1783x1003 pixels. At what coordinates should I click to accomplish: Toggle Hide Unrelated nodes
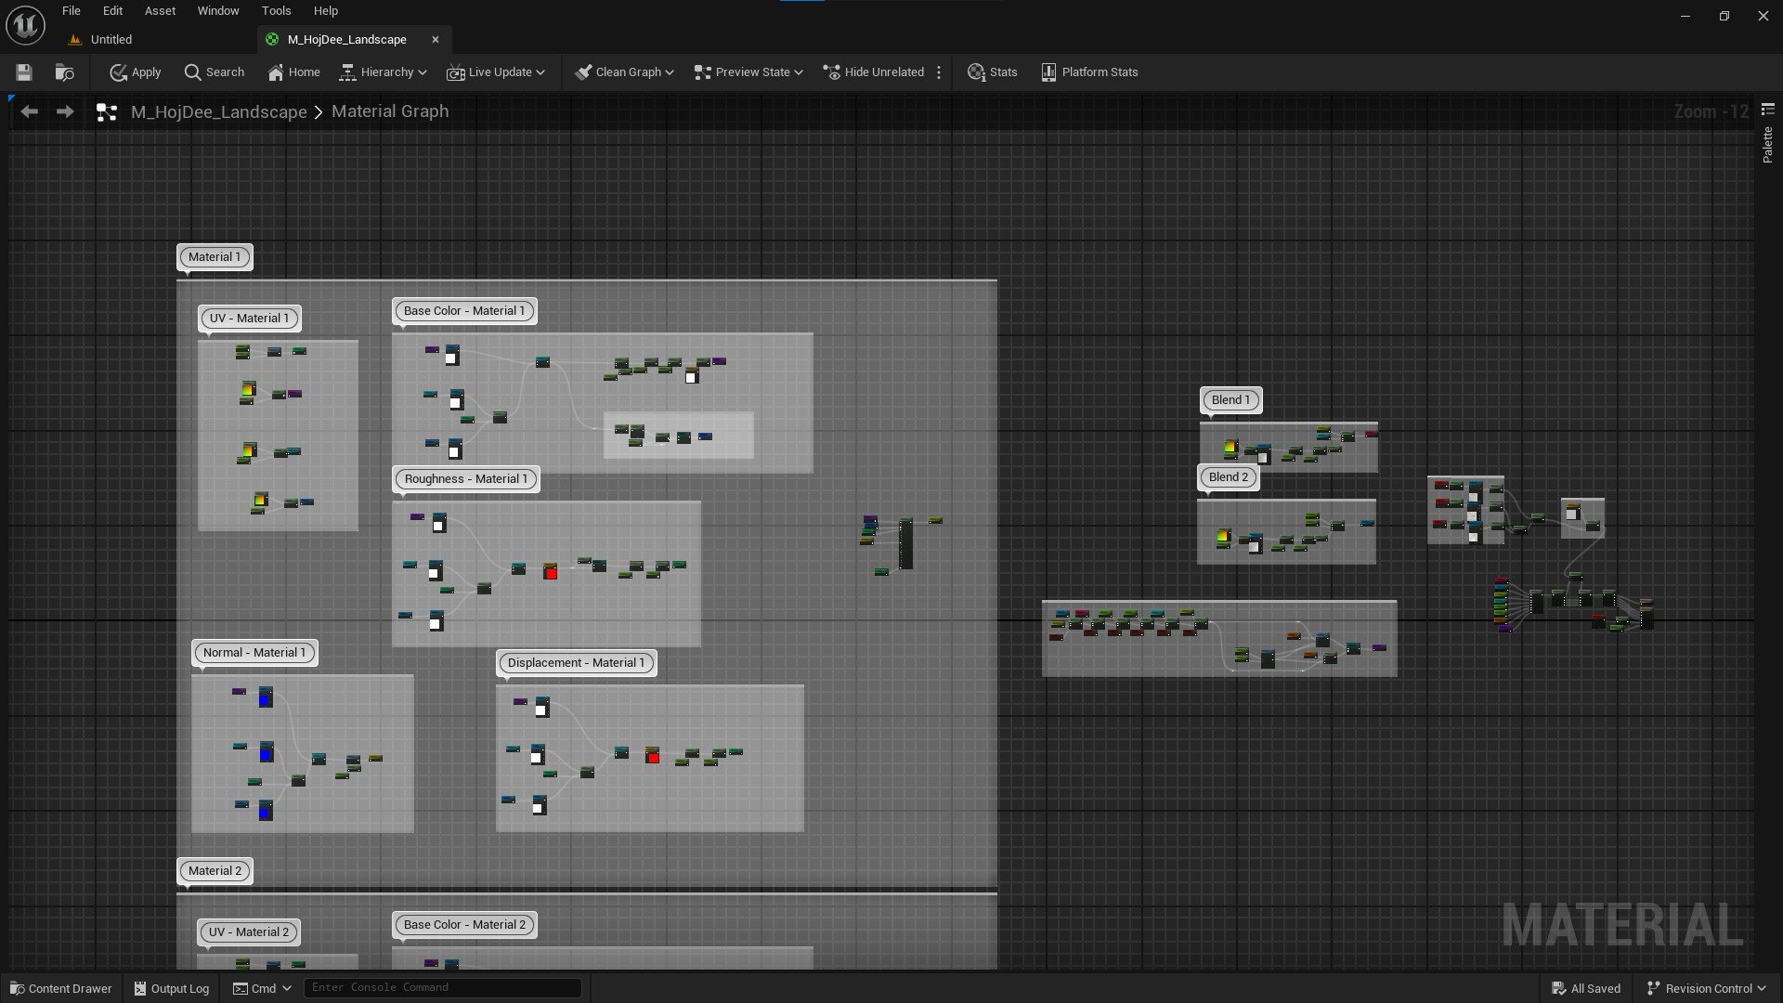click(873, 72)
